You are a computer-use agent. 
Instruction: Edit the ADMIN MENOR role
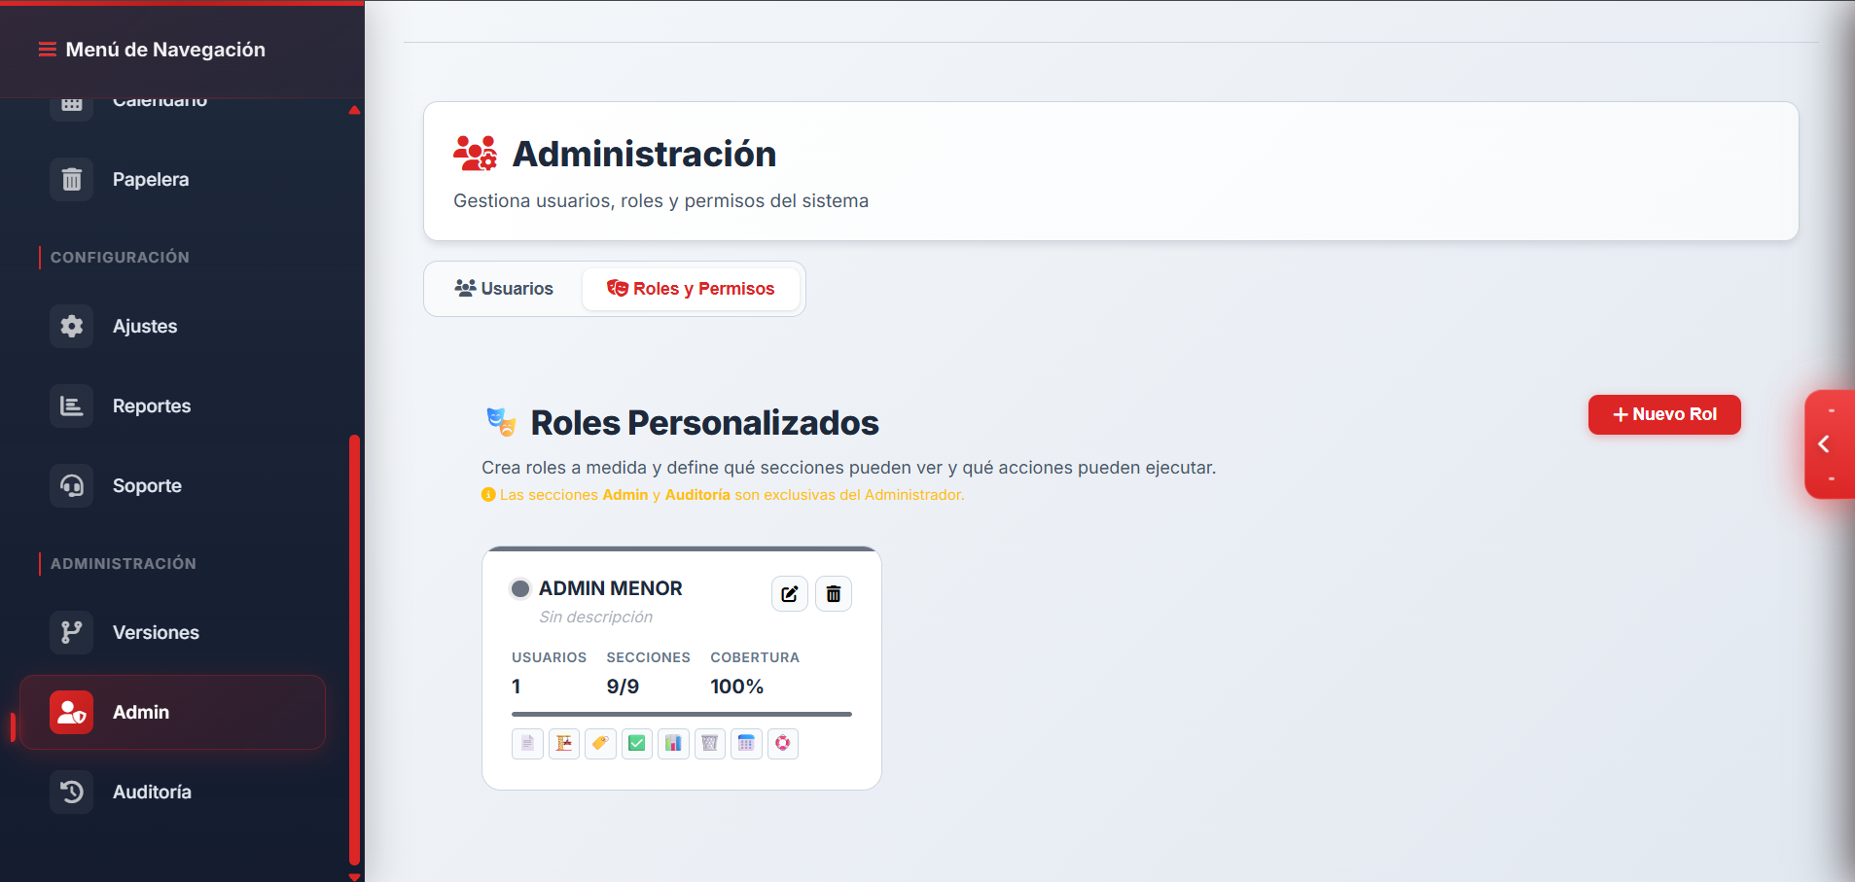click(790, 594)
